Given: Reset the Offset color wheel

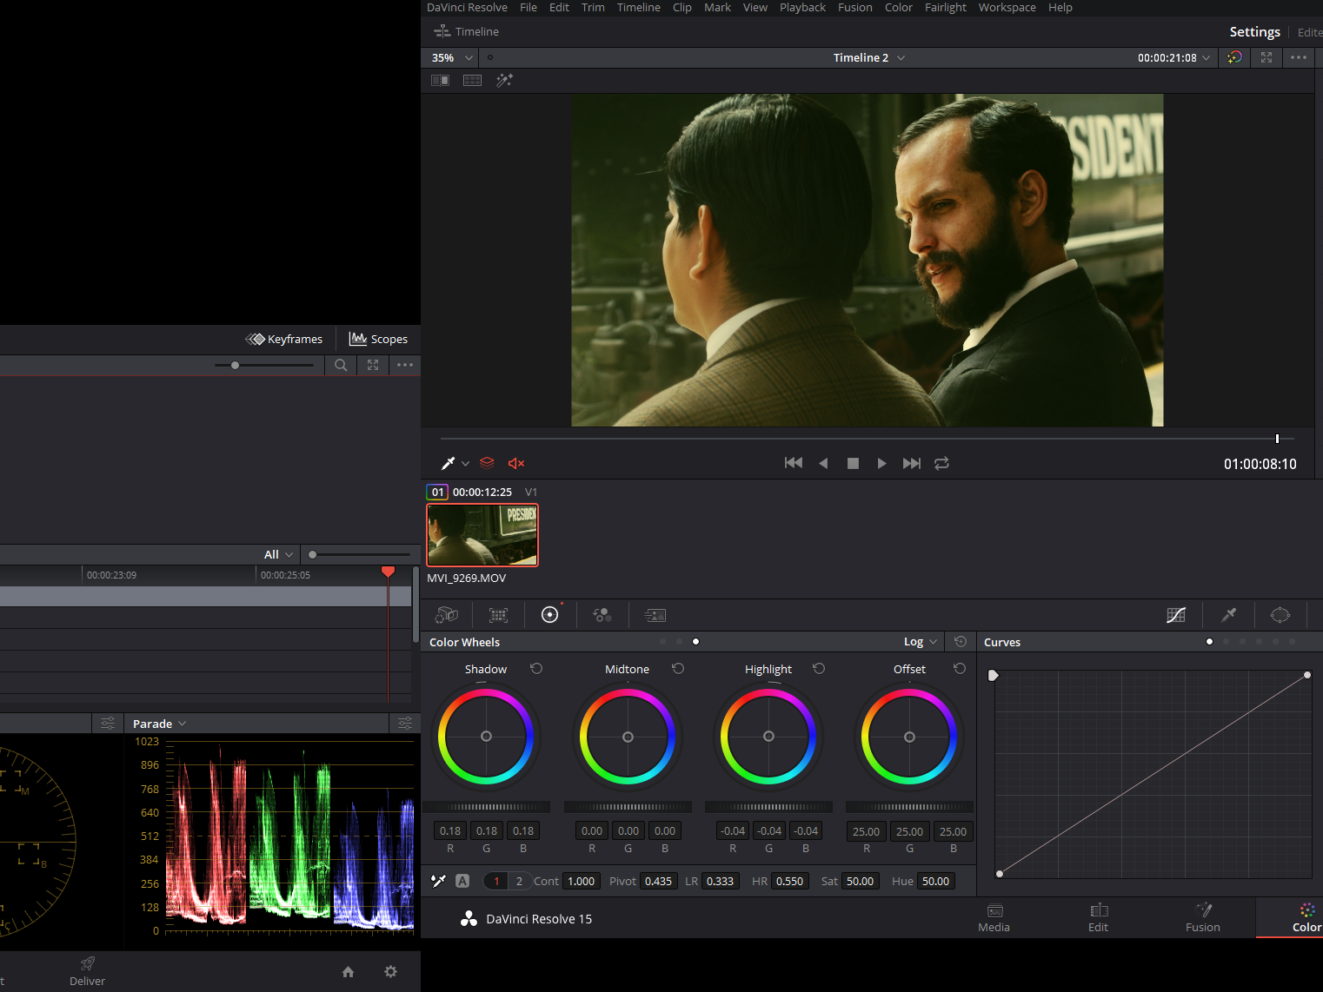Looking at the screenshot, I should click(960, 669).
